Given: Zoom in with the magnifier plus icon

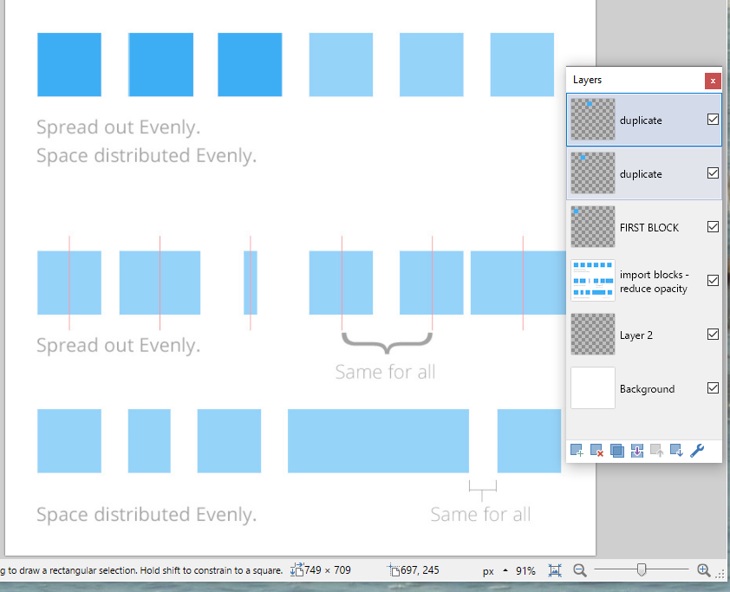Looking at the screenshot, I should pos(703,570).
